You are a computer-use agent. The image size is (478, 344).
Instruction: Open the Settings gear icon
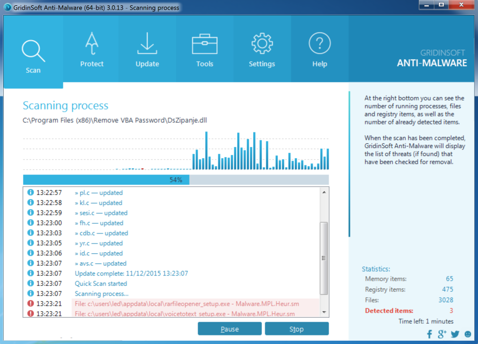coord(262,43)
